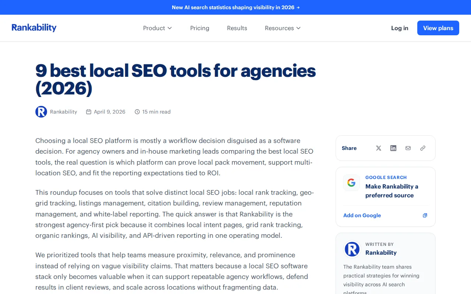
Task: Click the Log in link
Action: (400, 28)
